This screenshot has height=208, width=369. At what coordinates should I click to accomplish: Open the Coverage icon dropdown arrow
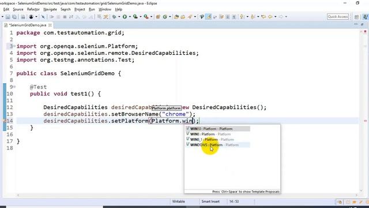tap(141, 17)
